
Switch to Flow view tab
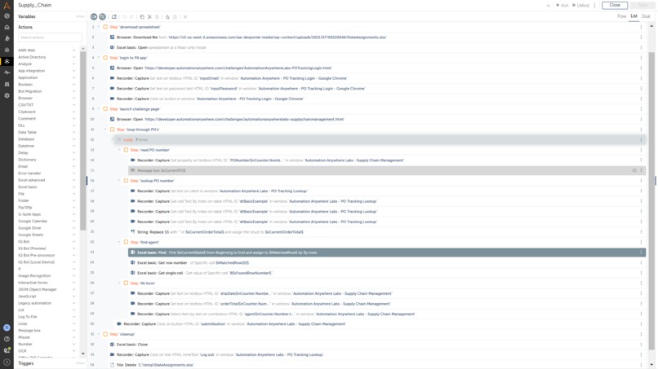click(x=621, y=16)
